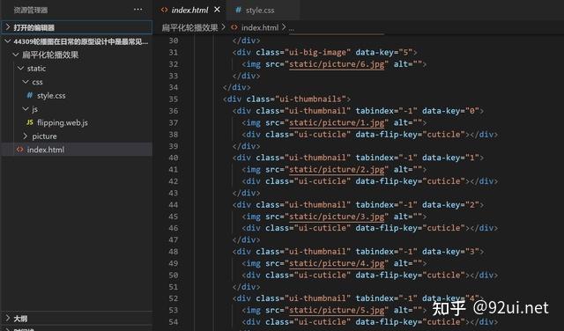Click the "ui-thumbnails" class value
The image size is (564, 331).
coord(313,99)
